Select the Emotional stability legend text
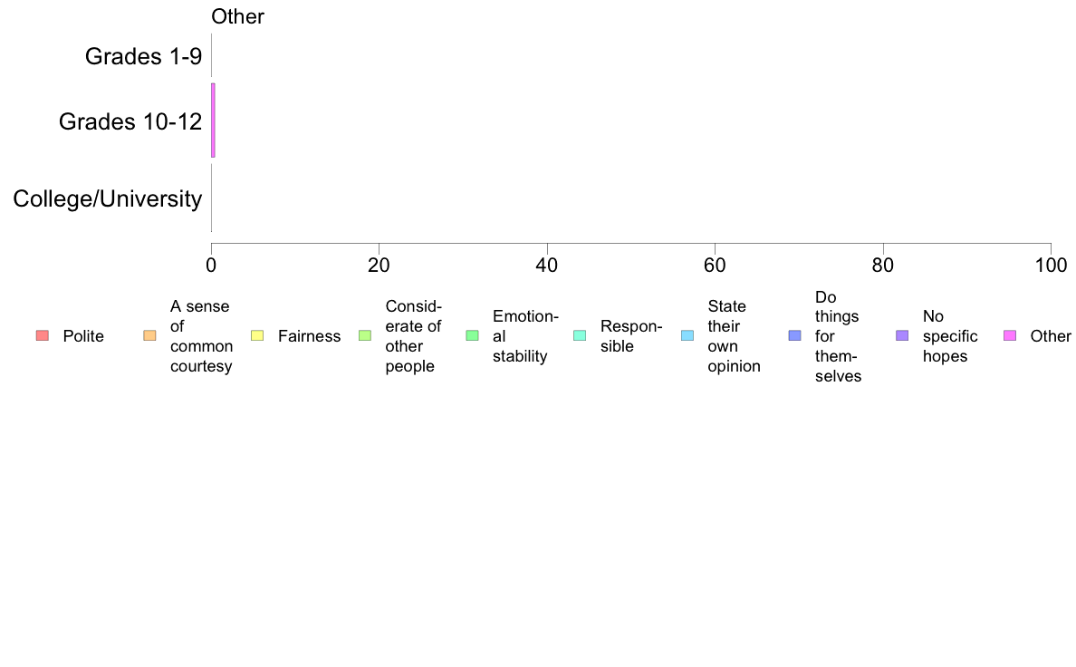The image size is (1076, 667). [525, 336]
